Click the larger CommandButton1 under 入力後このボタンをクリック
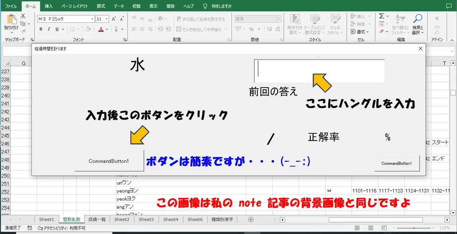Image resolution: width=457 pixels, height=234 pixels. [x=109, y=161]
